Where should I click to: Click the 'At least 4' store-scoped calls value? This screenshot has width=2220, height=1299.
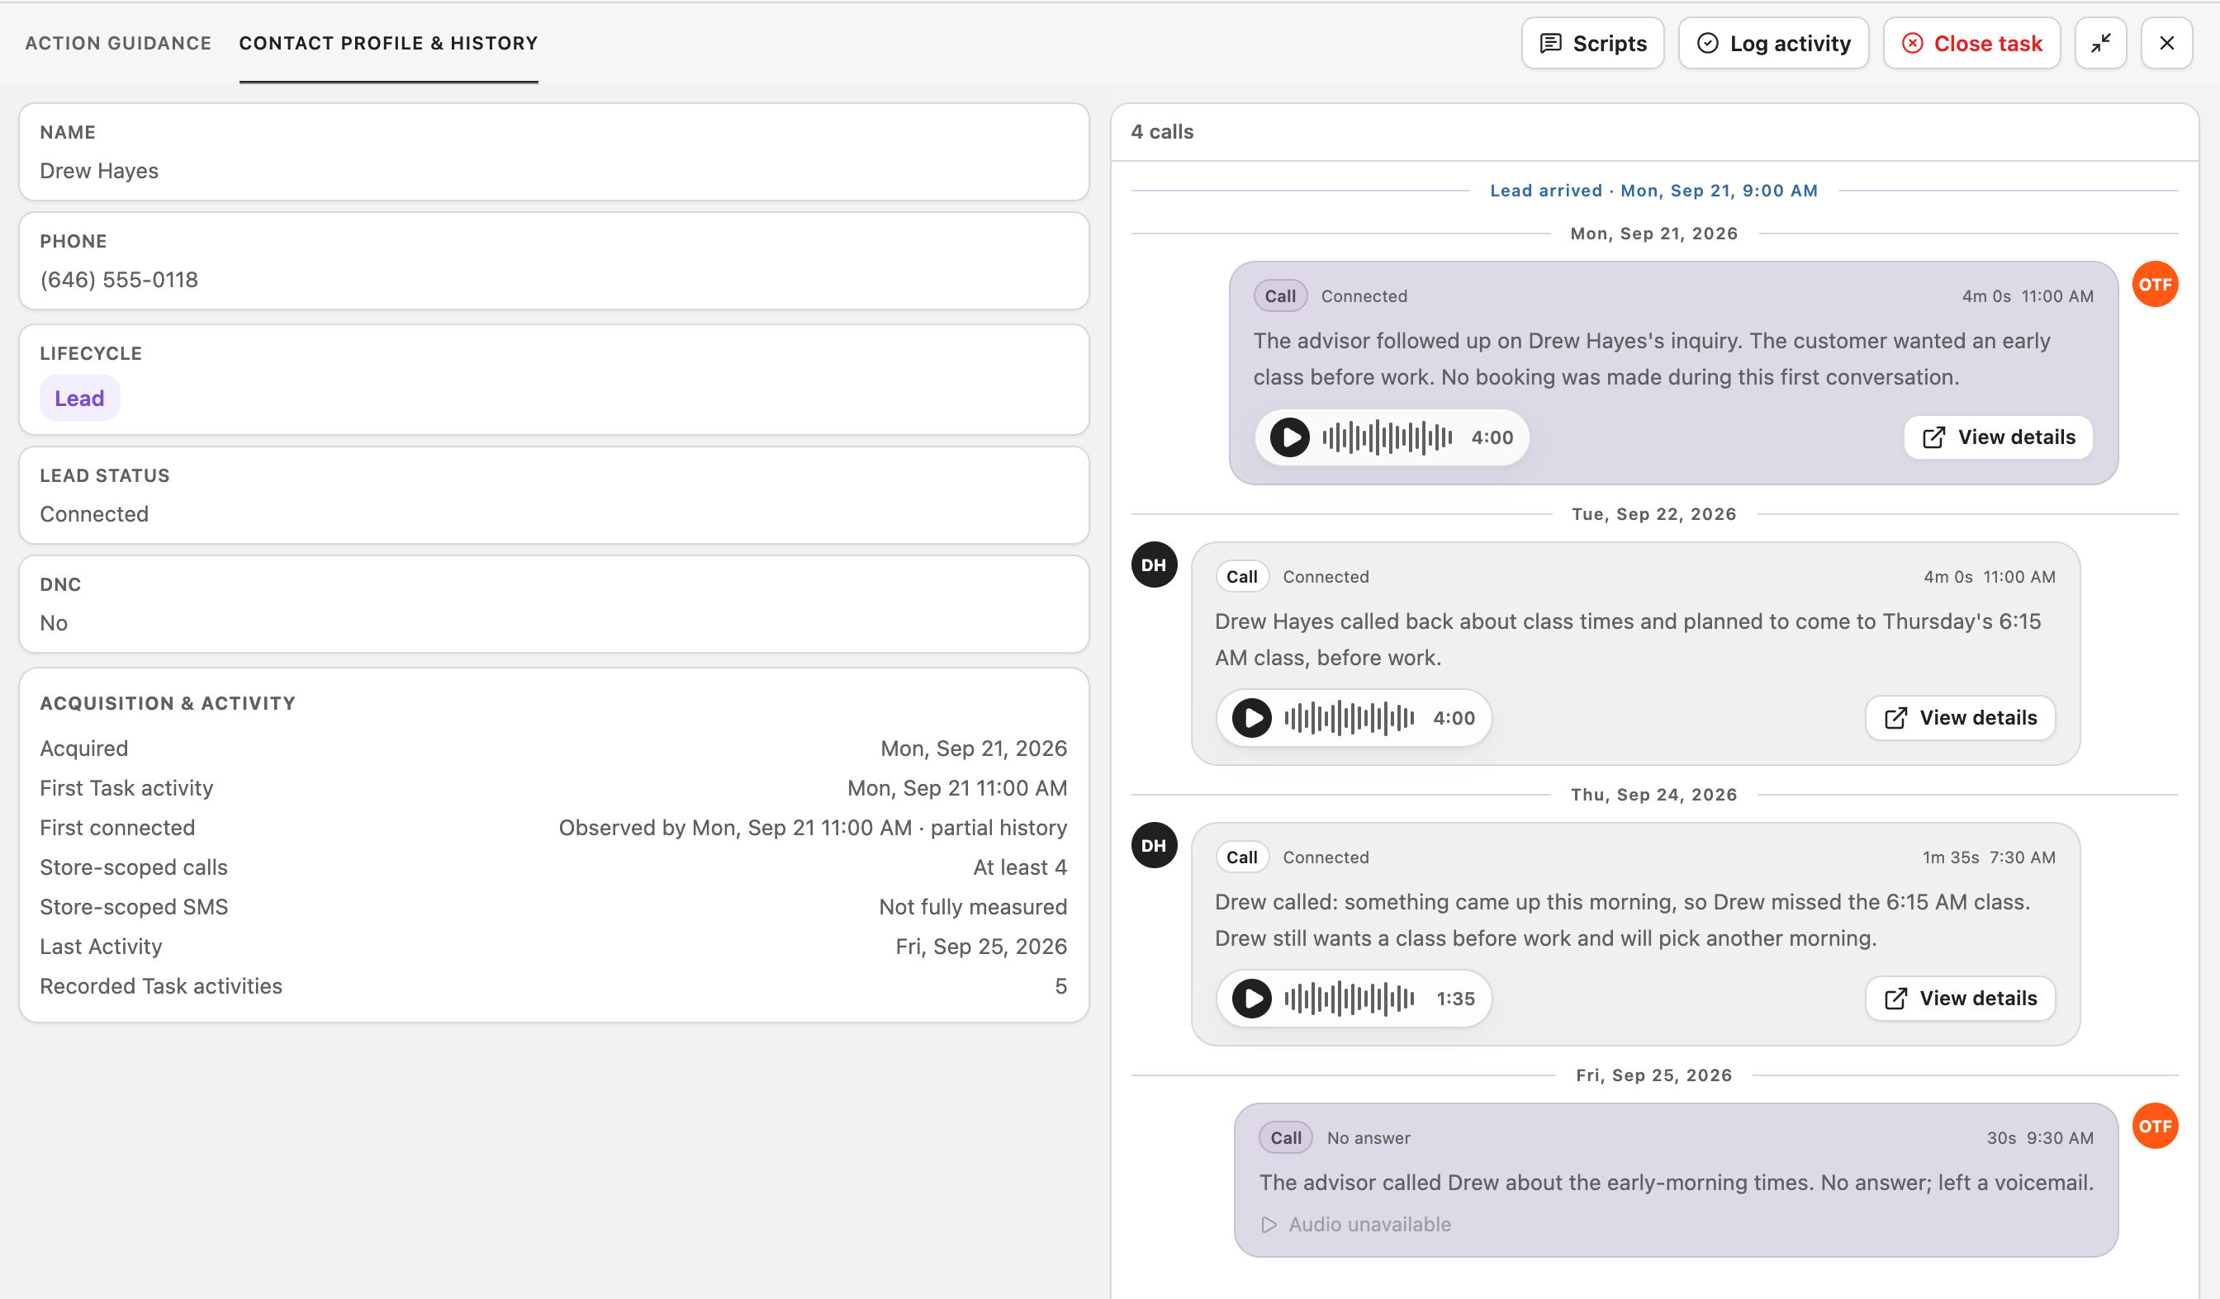tap(1020, 867)
